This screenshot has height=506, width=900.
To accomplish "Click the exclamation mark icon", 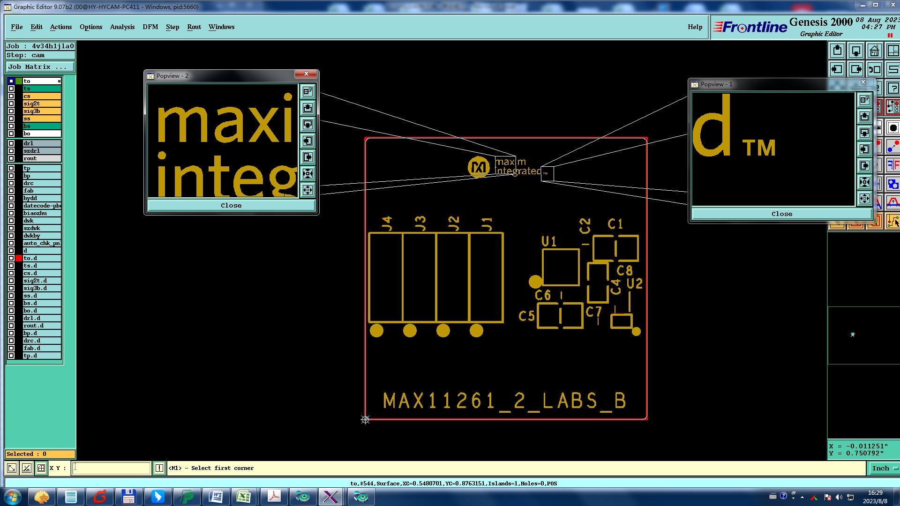I will pos(159,468).
